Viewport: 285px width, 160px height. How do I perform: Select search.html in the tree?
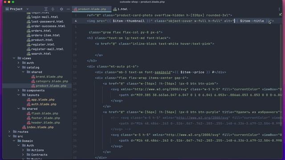click(41, 54)
